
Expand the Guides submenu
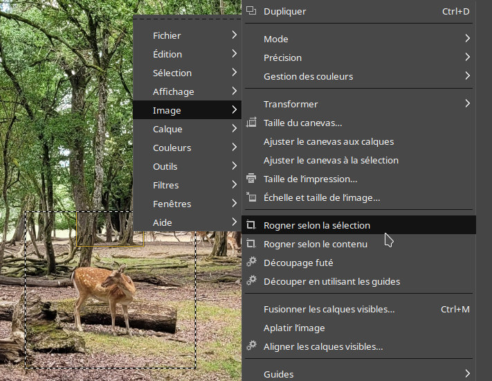click(468, 374)
